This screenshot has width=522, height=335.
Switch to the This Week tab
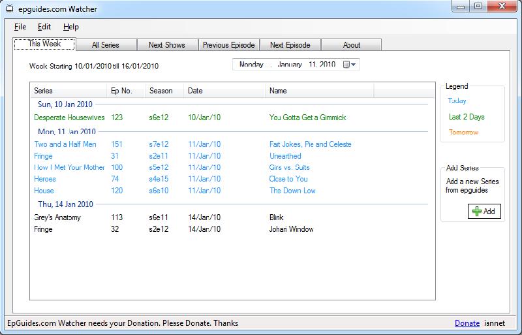point(44,44)
